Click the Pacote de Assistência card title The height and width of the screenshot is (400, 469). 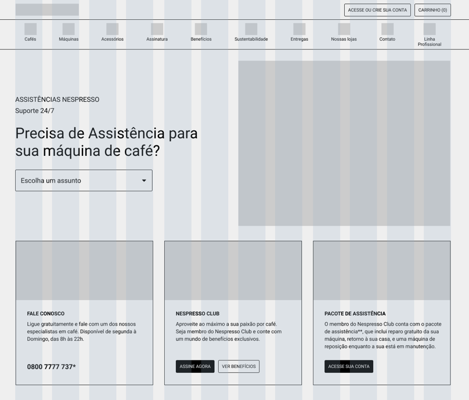(355, 314)
